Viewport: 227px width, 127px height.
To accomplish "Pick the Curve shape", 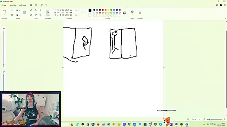I will pos(58,10).
